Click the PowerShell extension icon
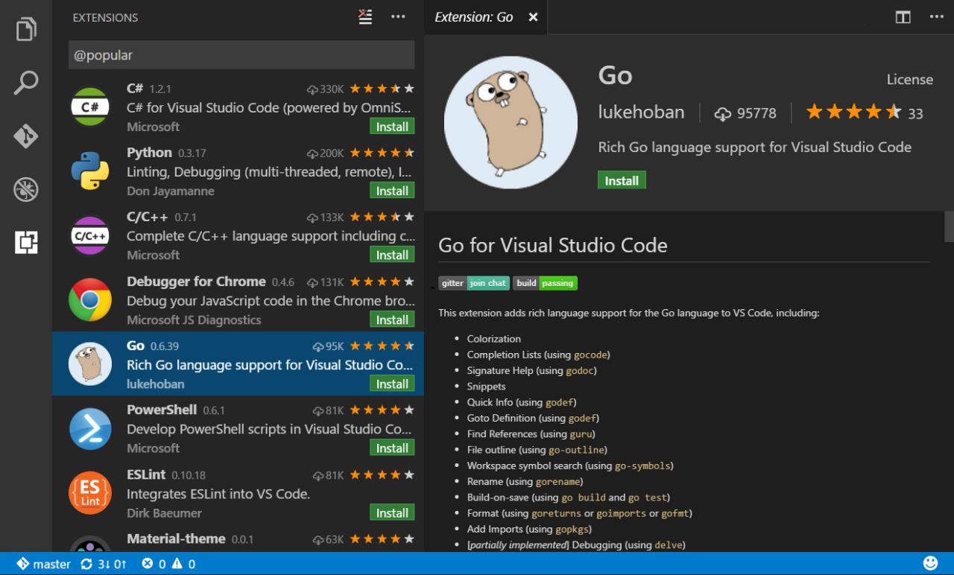954x575 pixels. pos(90,428)
